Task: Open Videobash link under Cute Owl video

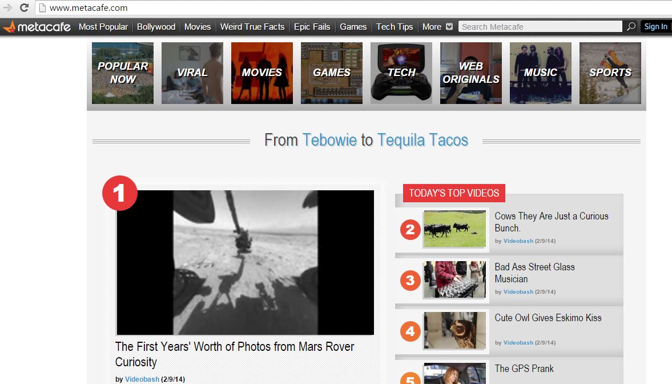Action: [x=518, y=343]
